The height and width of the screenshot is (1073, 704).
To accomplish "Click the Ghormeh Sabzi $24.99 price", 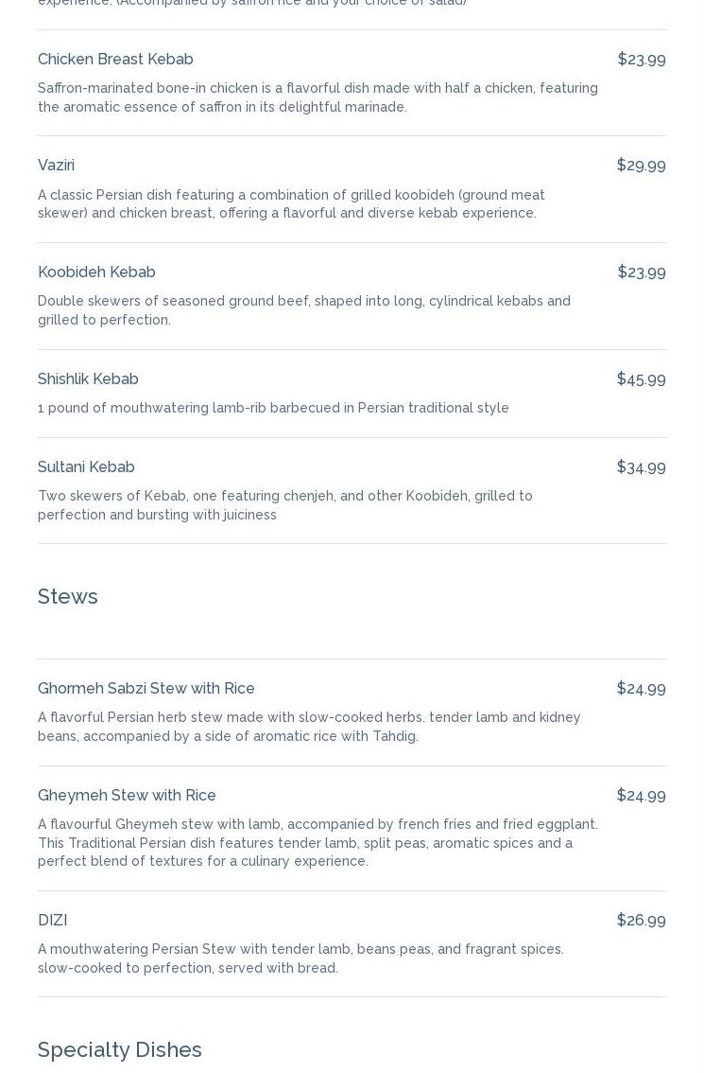I will [x=641, y=689].
